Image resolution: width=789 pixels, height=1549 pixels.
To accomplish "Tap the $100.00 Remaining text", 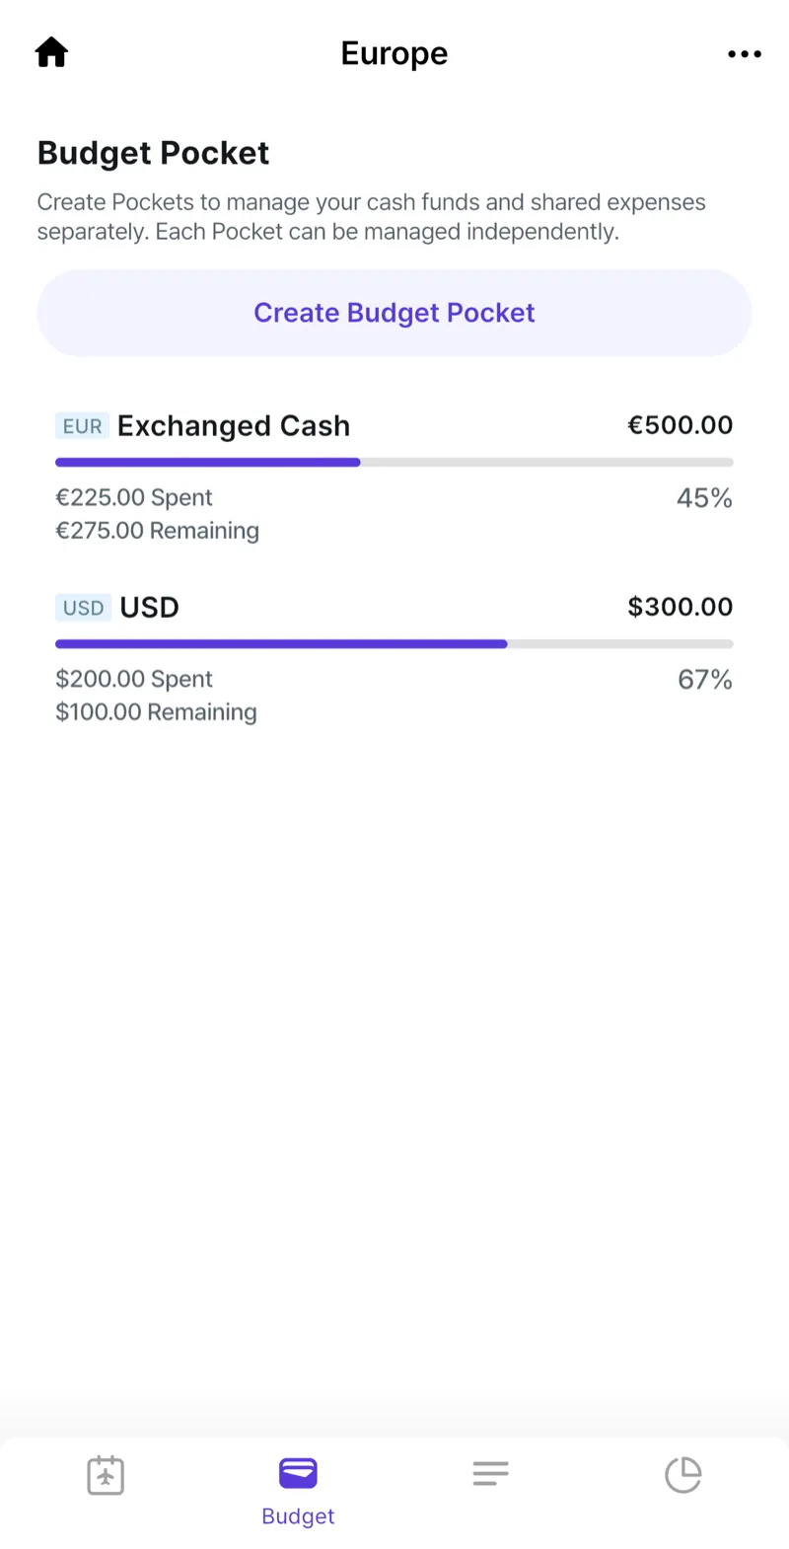I will 156,712.
